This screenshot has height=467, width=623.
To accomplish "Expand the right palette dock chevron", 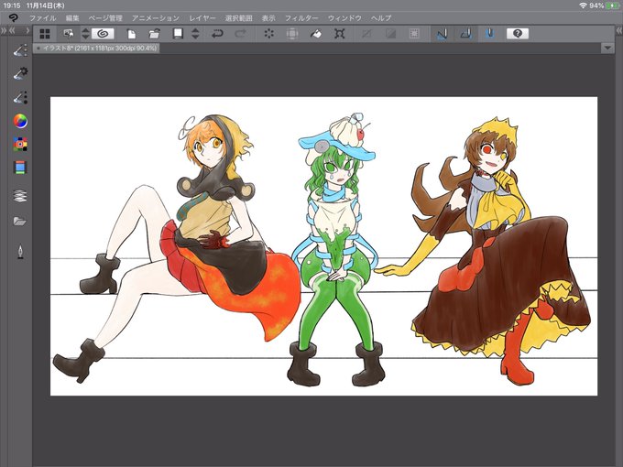I will (x=619, y=30).
